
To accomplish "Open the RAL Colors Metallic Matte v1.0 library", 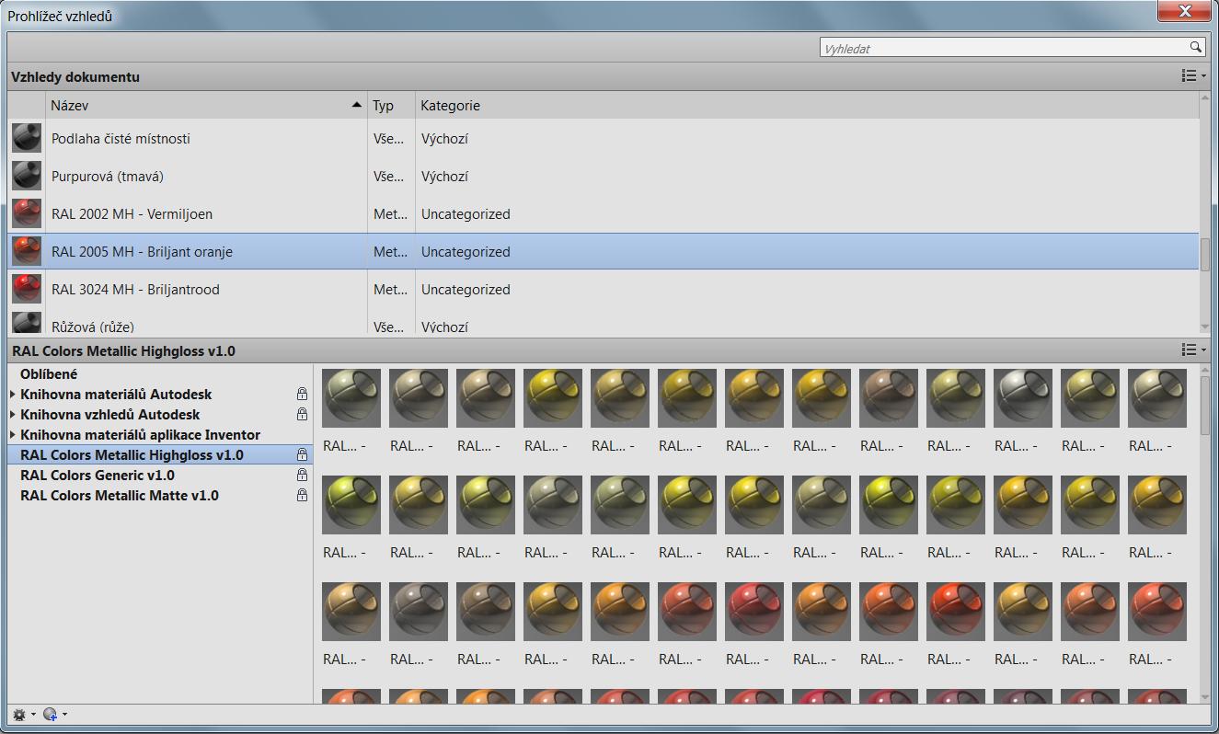I will (x=120, y=495).
